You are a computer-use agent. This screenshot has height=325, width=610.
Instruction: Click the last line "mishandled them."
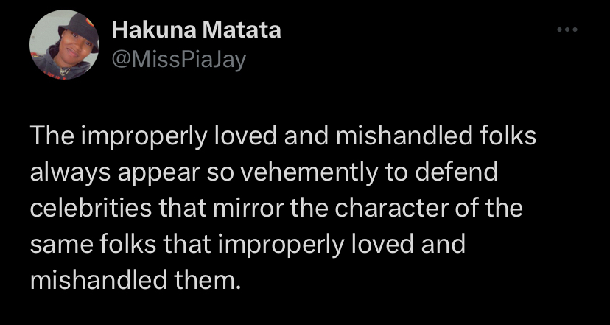pos(136,279)
